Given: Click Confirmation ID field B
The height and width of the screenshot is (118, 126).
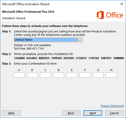Looking at the screenshot, I should (32, 75).
